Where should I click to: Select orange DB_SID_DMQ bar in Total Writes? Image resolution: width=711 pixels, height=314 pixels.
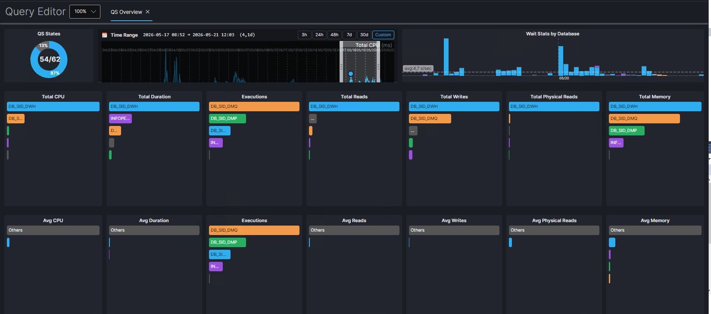coord(430,119)
